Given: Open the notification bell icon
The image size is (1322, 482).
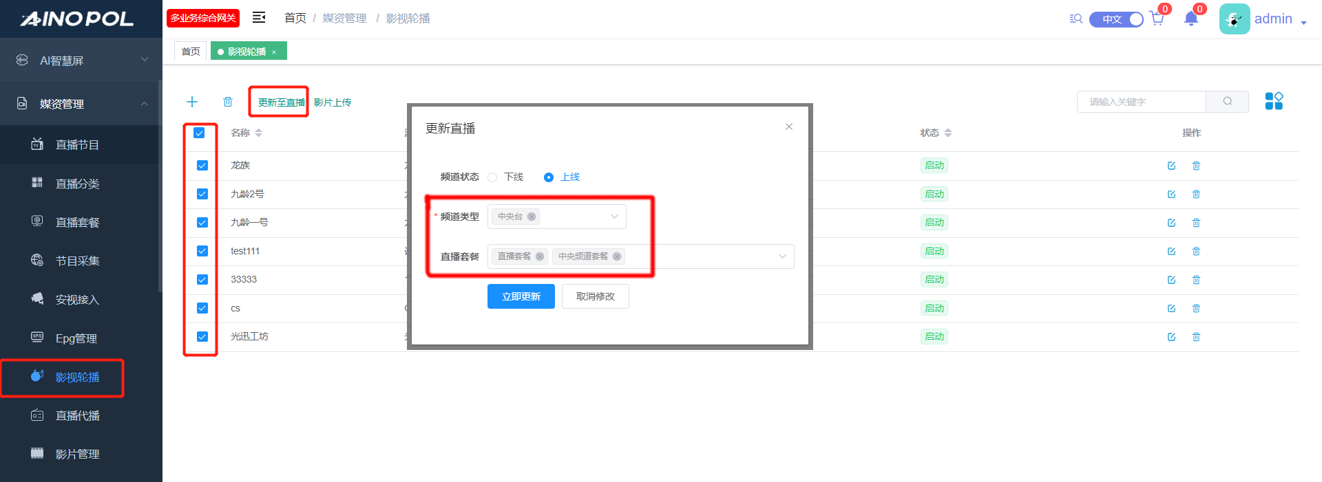Looking at the screenshot, I should (1191, 19).
